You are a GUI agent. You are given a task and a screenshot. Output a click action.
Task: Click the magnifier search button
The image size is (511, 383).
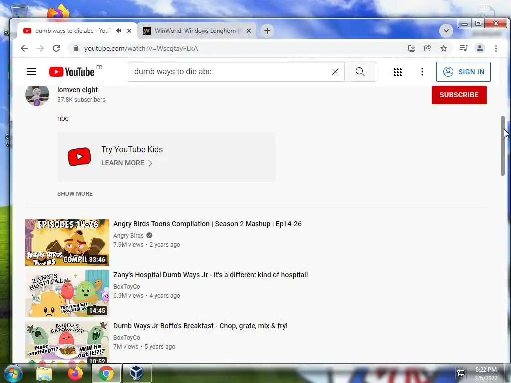(x=360, y=72)
